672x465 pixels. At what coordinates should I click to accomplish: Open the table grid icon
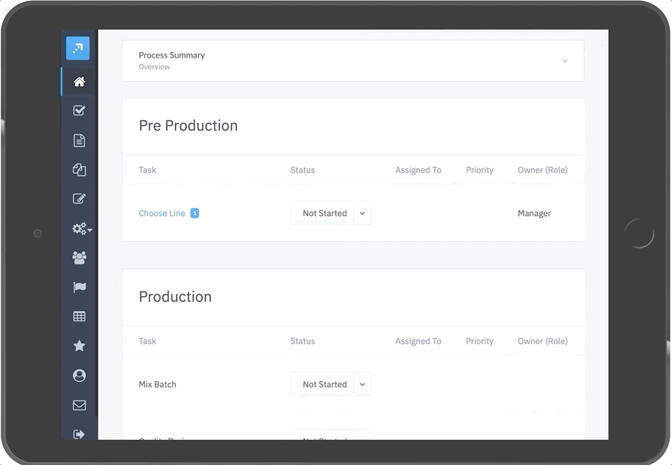point(79,316)
